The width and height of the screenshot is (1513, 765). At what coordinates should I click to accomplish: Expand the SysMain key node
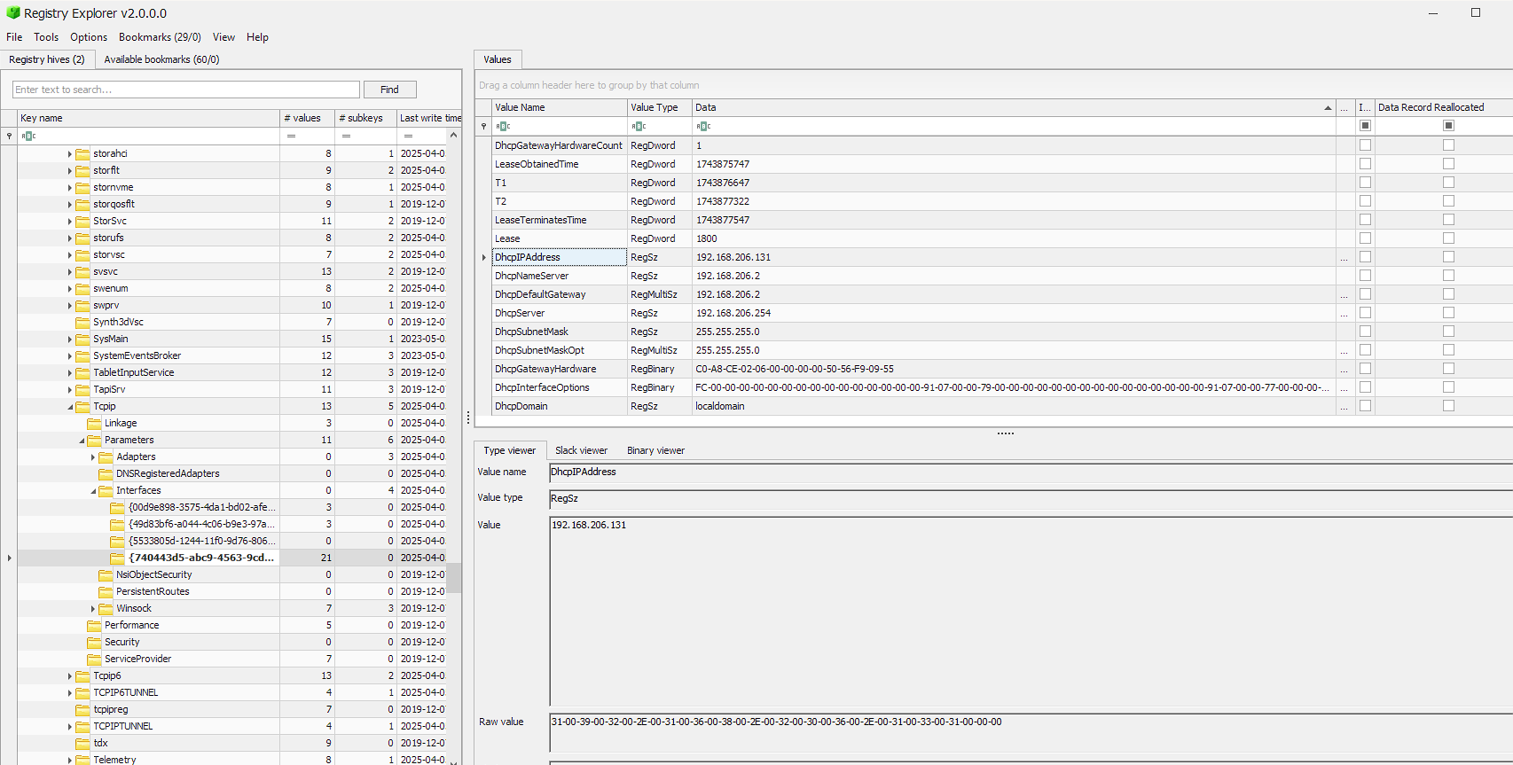(x=70, y=339)
